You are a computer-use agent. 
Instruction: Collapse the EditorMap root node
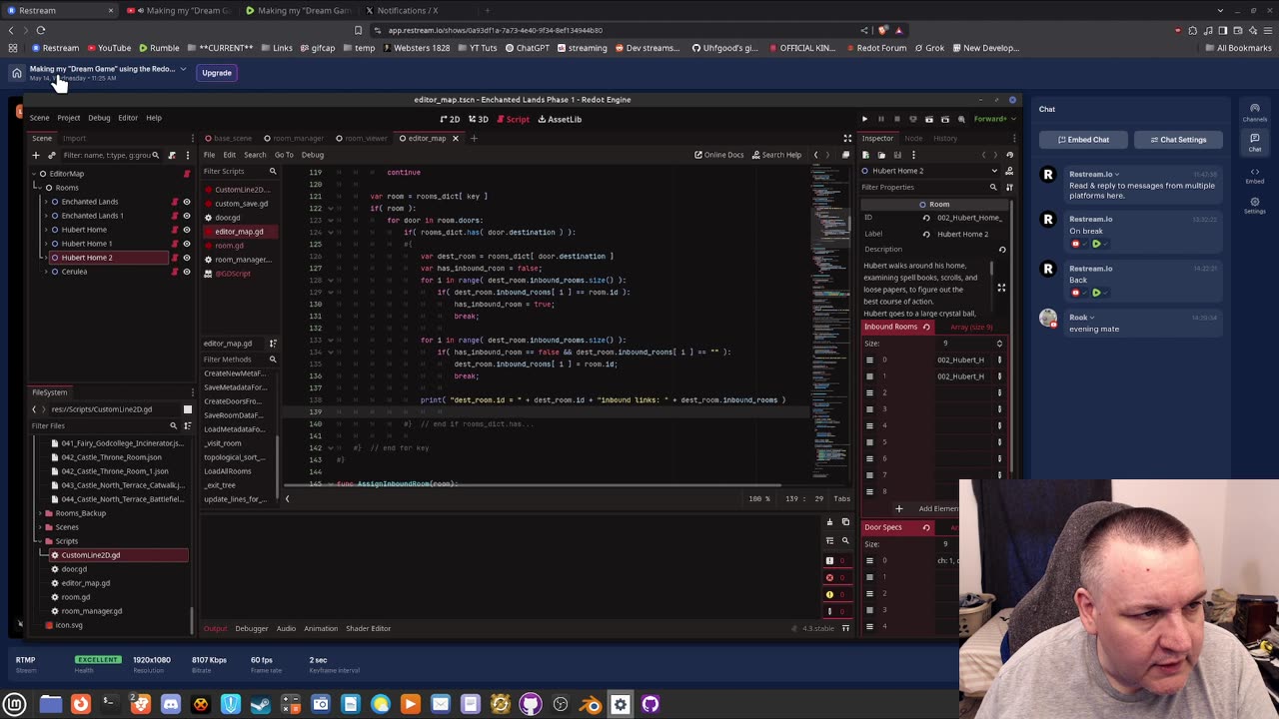coord(33,174)
